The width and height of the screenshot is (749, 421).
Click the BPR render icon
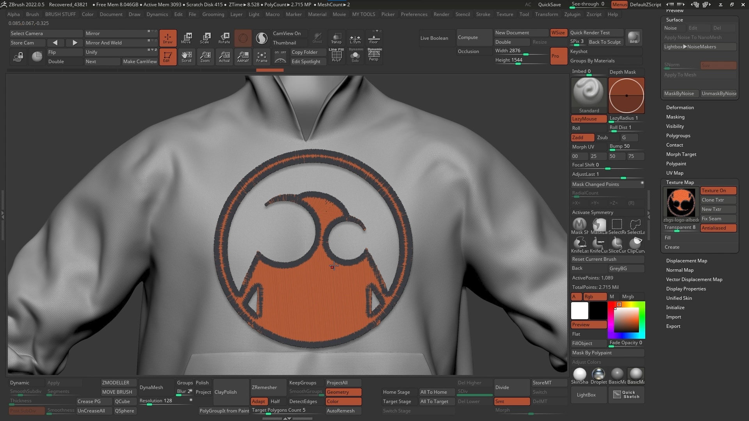pyautogui.click(x=633, y=37)
